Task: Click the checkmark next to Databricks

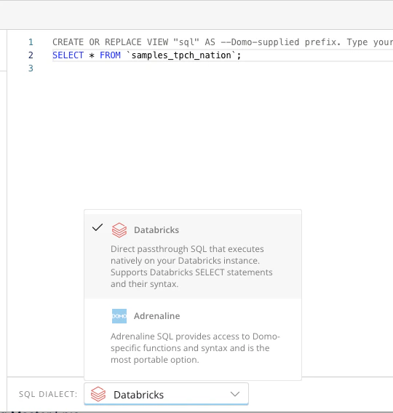Action: (x=98, y=227)
